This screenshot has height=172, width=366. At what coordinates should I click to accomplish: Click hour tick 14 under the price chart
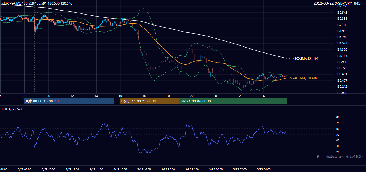96,96
